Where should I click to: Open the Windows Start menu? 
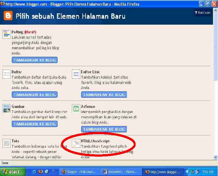12,172
